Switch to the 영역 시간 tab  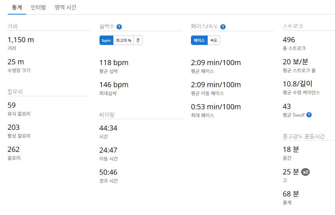66,7
